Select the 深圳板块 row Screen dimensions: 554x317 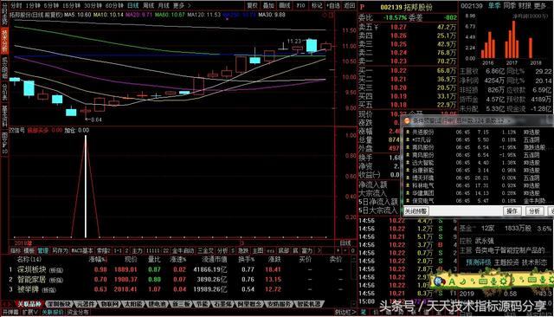tap(177, 269)
